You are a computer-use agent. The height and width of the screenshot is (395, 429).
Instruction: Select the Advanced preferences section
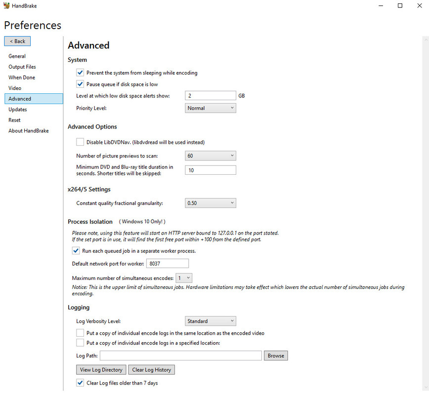[x=34, y=99]
